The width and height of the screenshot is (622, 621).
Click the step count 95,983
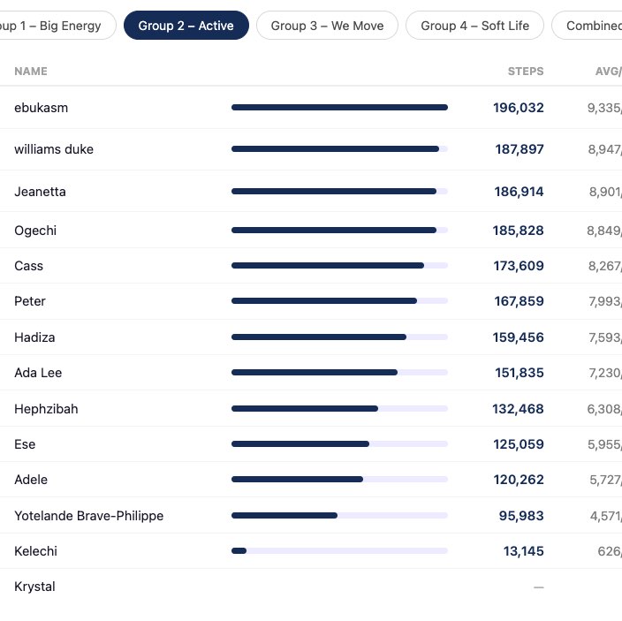tap(521, 516)
